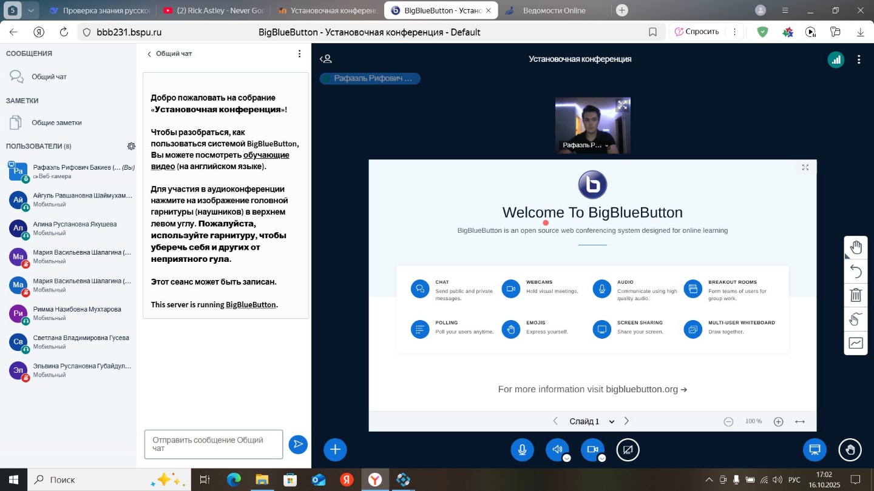Click the trash delete annotations icon
Viewport: 874px width, 491px height.
click(856, 295)
